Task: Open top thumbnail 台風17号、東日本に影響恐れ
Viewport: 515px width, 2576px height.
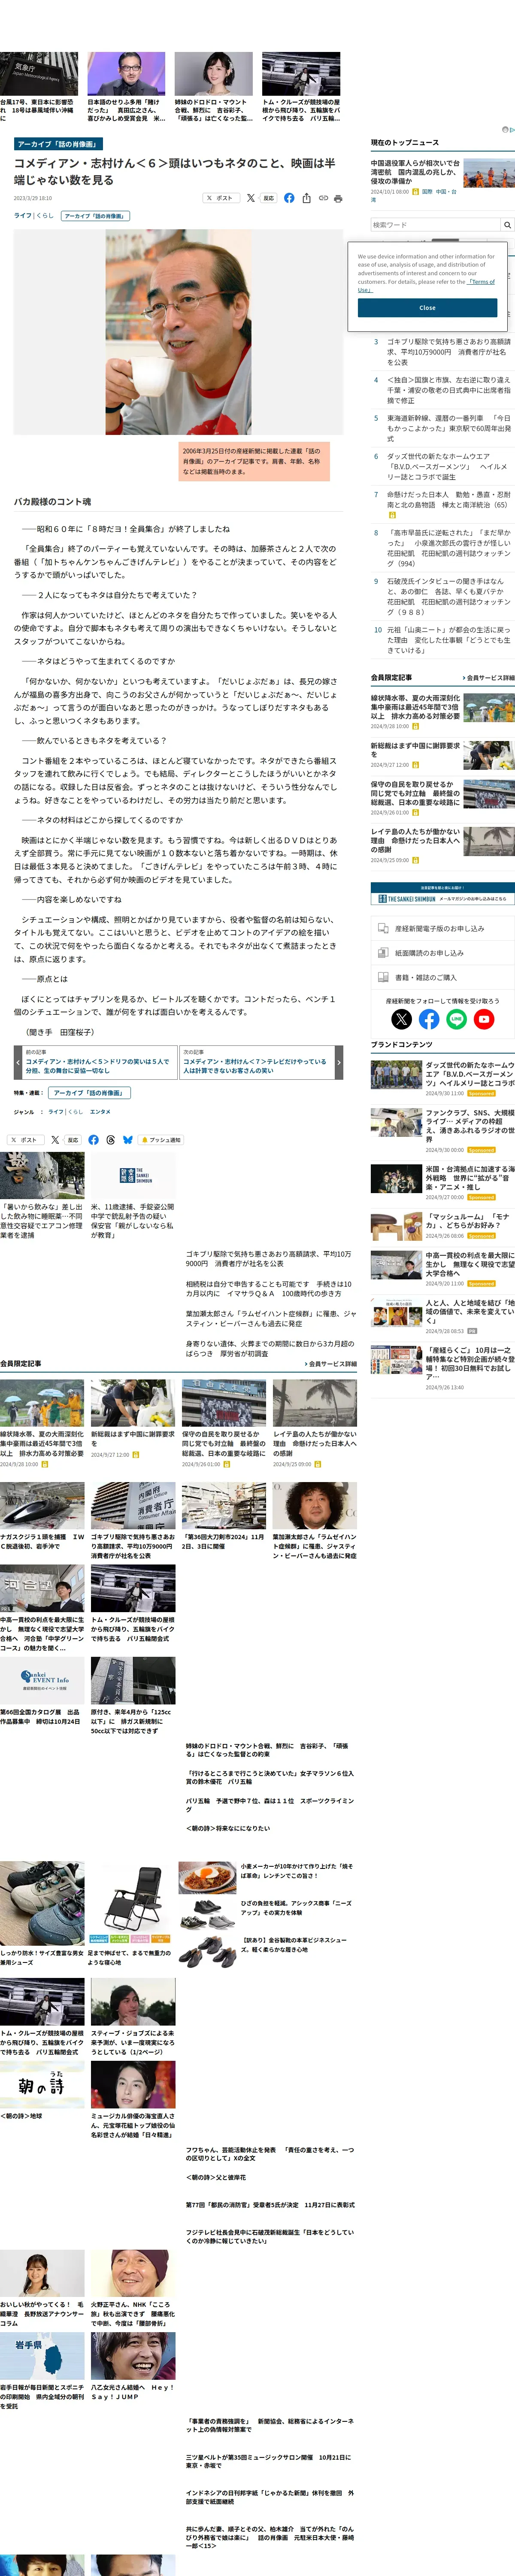Action: pos(39,74)
